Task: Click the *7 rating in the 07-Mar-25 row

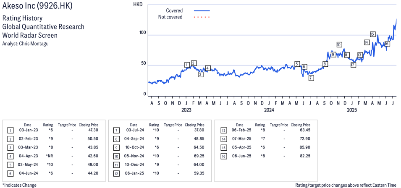Action: click(x=263, y=139)
